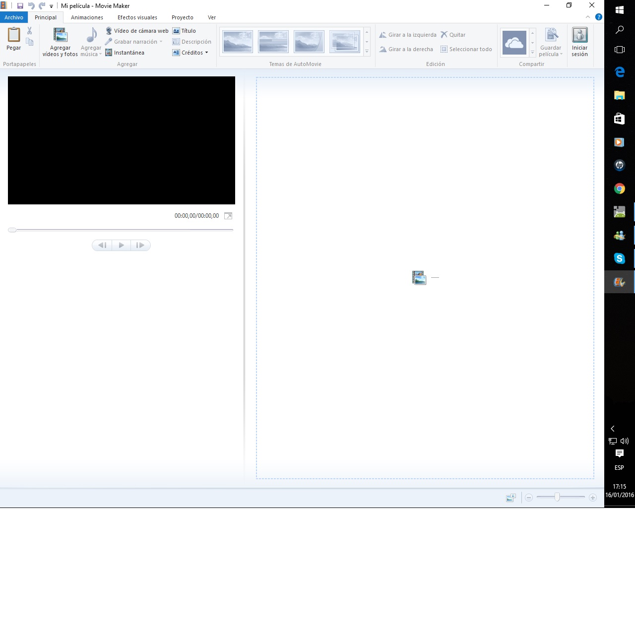635x635 pixels.
Task: Switch to the Animaciones tab
Action: (87, 17)
